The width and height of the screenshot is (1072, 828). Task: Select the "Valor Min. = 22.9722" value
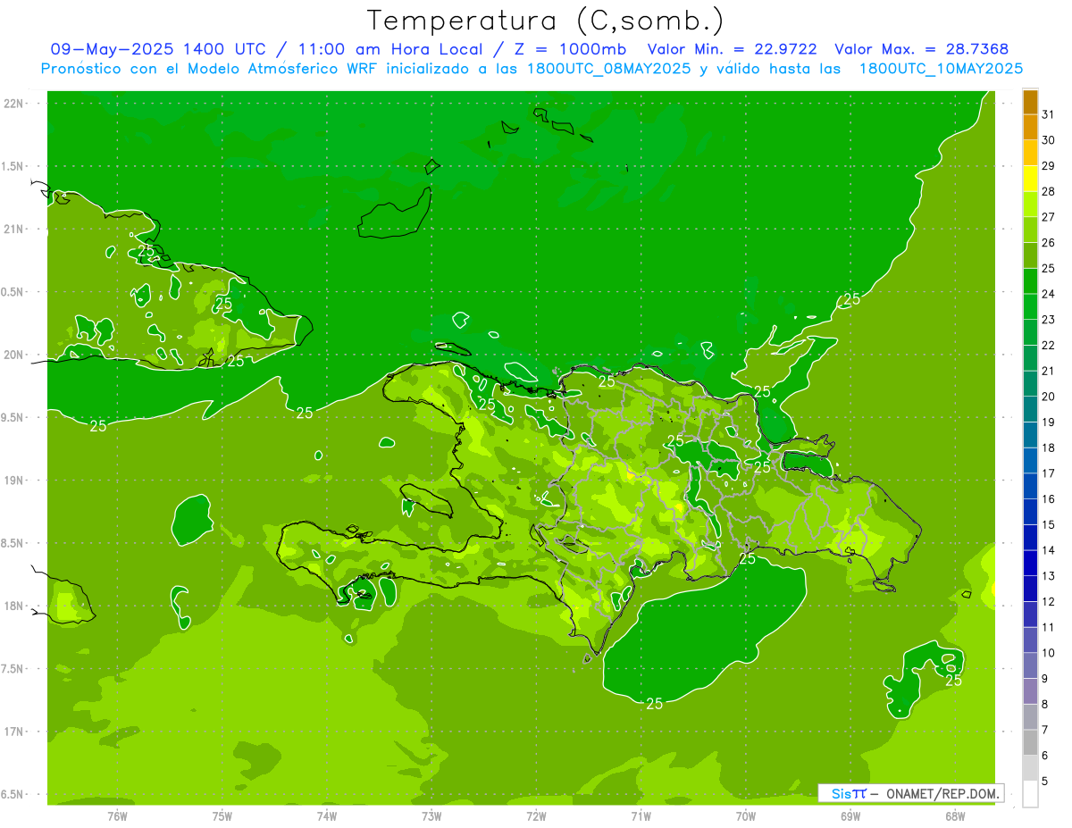tap(732, 49)
